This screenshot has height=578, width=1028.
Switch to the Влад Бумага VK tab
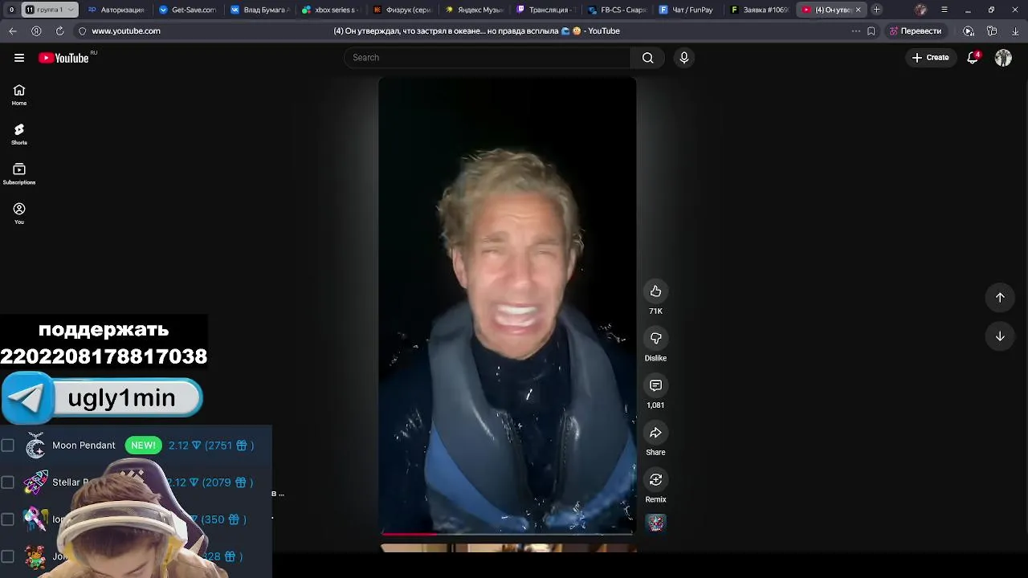(259, 10)
